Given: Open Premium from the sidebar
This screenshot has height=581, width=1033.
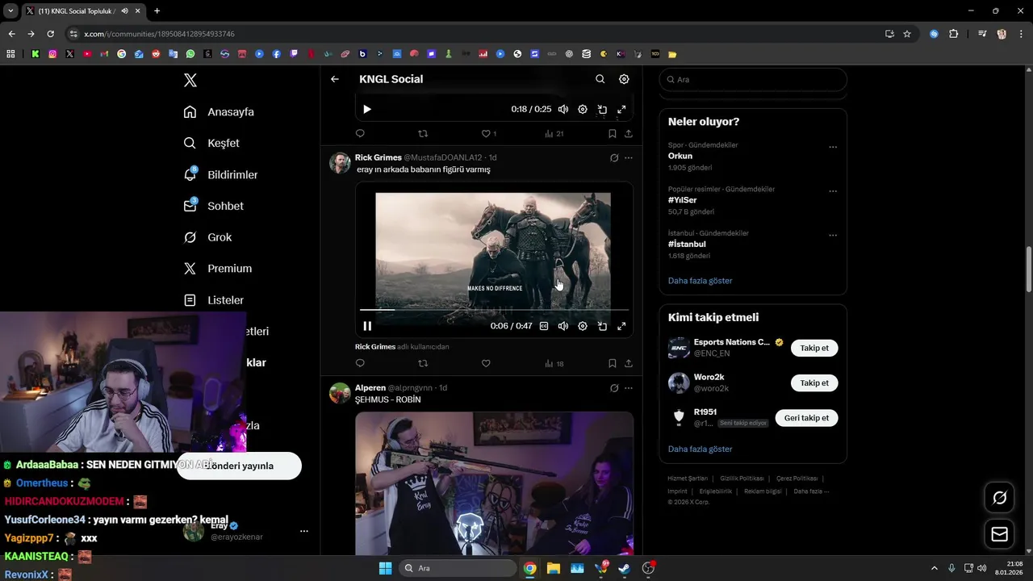Looking at the screenshot, I should pyautogui.click(x=218, y=269).
